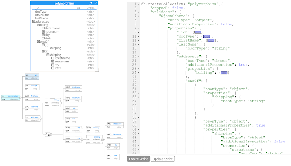Click the connector square on the [1] diagram node
Viewport: 291px width, 166px height.
point(82,140)
